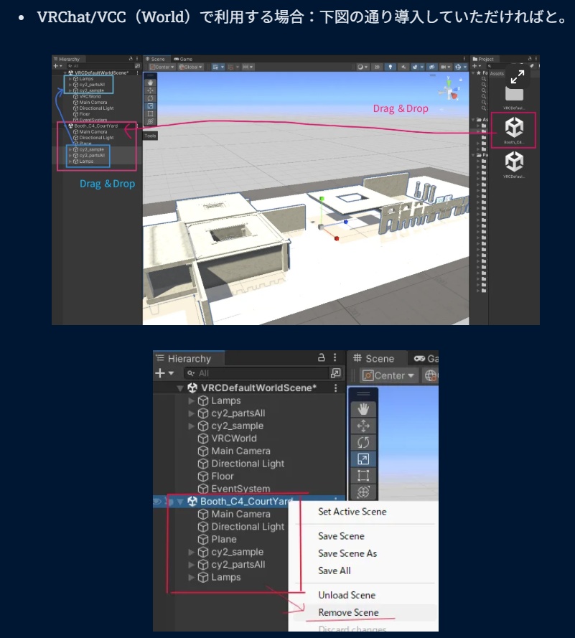Switch to Game tab in top screenshot

click(183, 59)
